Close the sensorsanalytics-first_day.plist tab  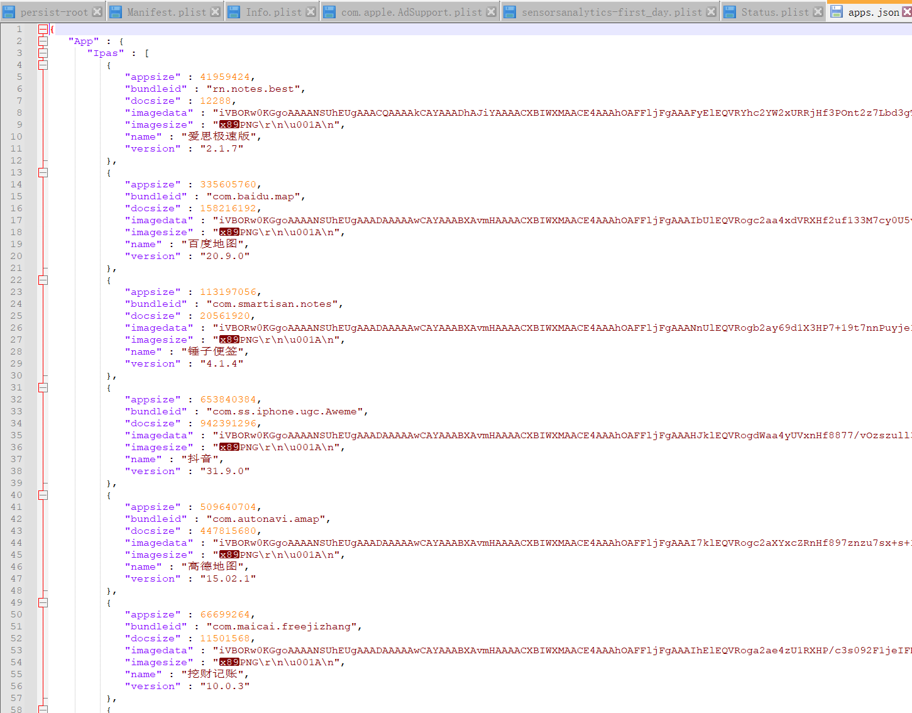[711, 11]
